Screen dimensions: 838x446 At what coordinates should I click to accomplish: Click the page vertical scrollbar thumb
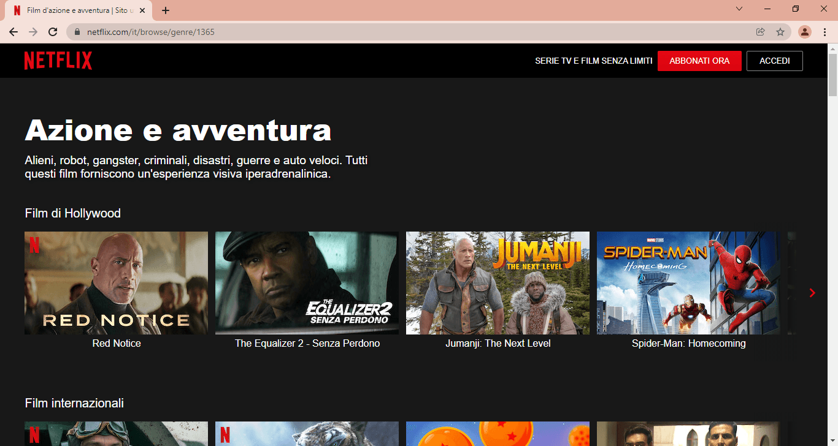(832, 75)
